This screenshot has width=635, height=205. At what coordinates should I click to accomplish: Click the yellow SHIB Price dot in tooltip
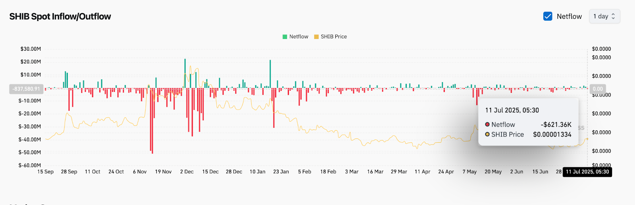(x=487, y=134)
